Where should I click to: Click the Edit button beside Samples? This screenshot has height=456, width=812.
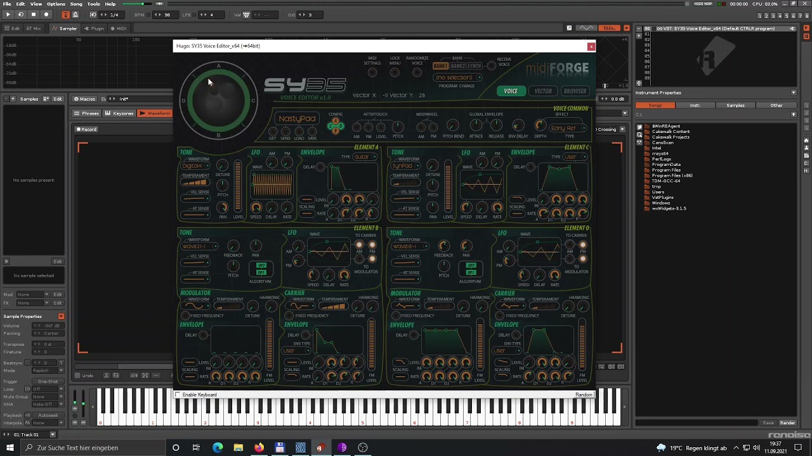tap(58, 99)
